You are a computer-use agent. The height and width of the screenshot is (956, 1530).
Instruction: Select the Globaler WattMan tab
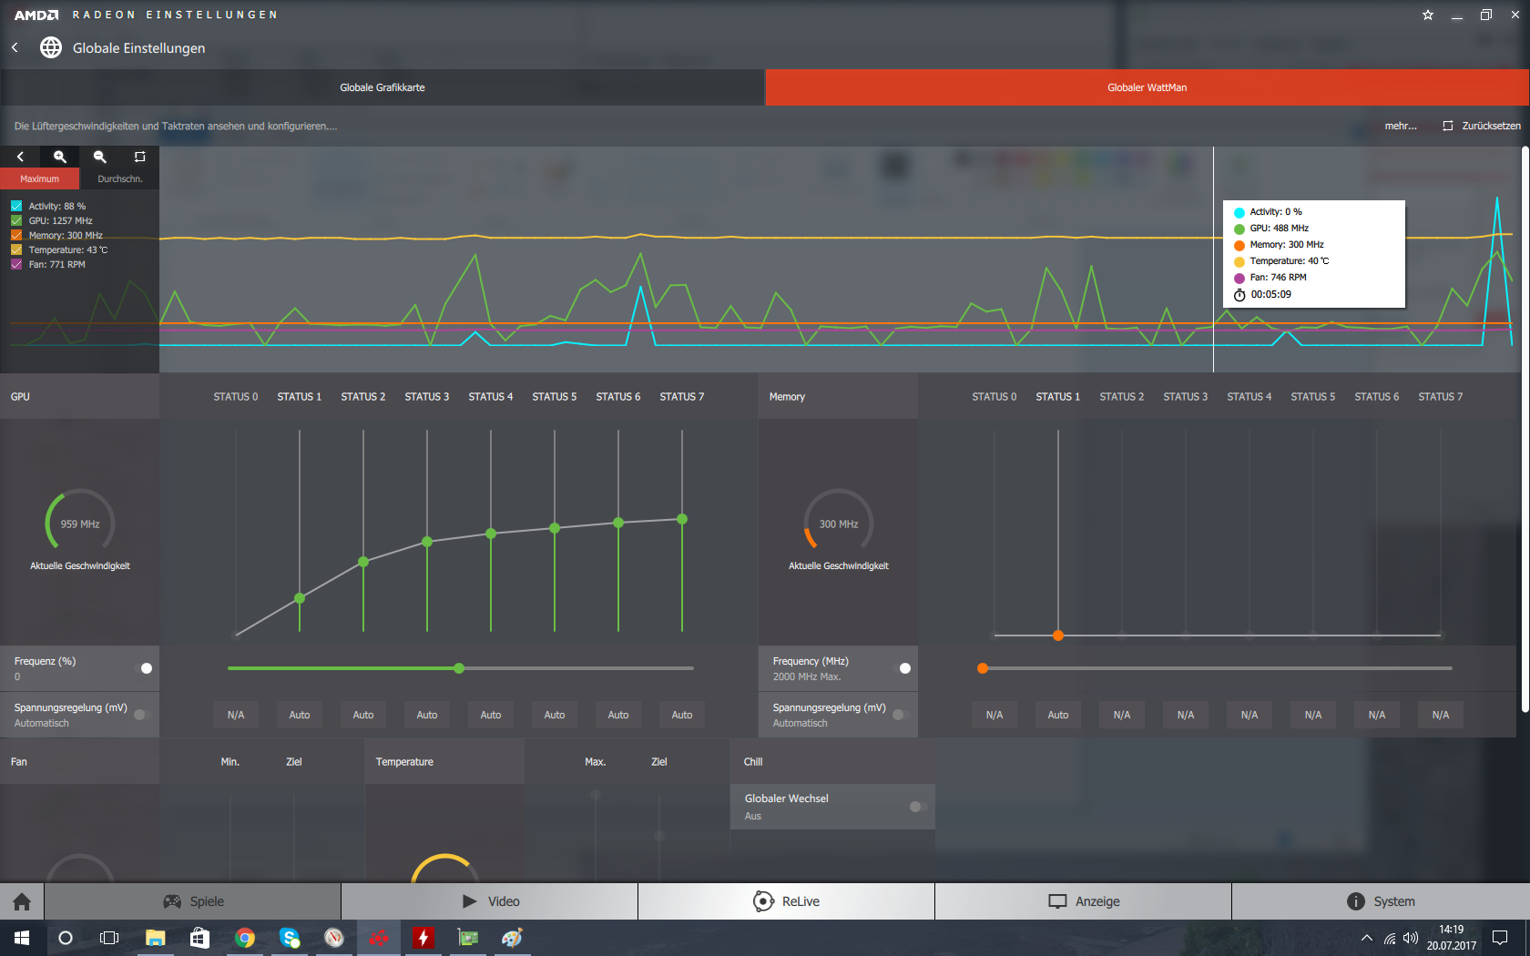click(1147, 87)
